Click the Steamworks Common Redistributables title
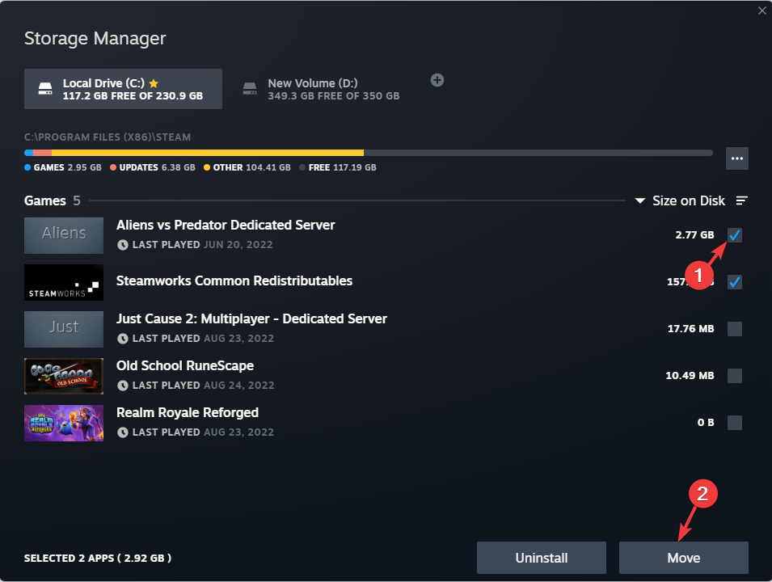Viewport: 772px width, 582px height. pos(234,280)
